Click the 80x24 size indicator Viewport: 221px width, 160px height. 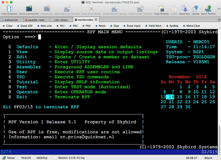pyautogui.click(x=208, y=158)
